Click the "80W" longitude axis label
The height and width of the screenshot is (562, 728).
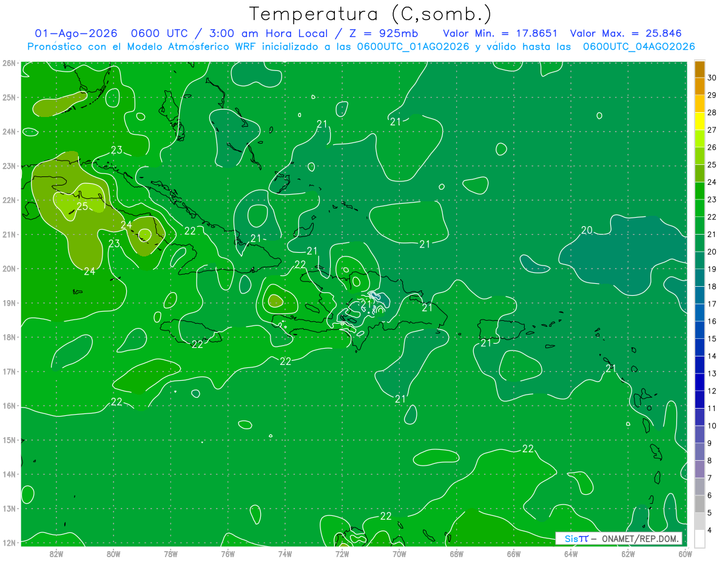click(x=113, y=554)
